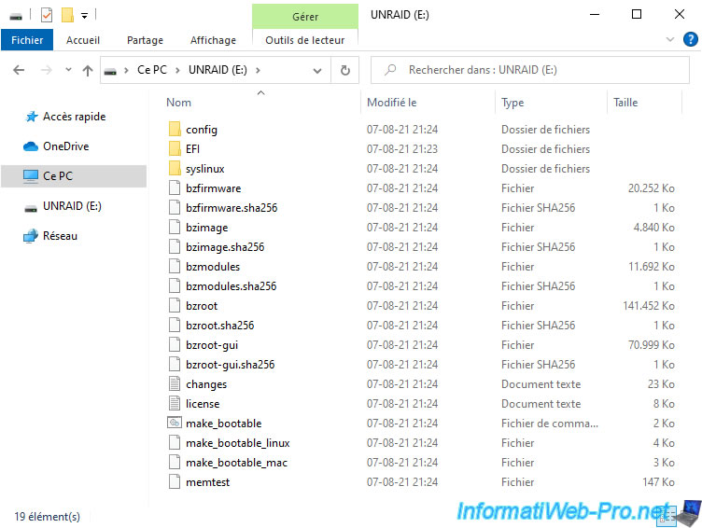Go up one folder level with arrow
The width and height of the screenshot is (702, 528).
(88, 70)
